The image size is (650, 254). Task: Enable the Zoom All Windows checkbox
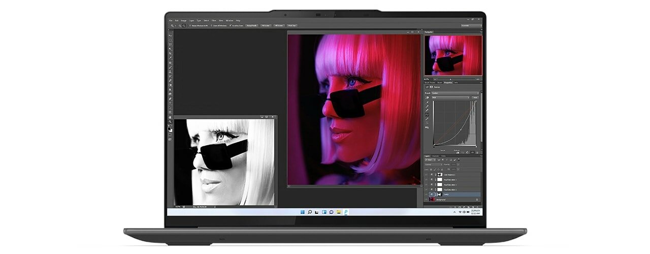[211, 25]
